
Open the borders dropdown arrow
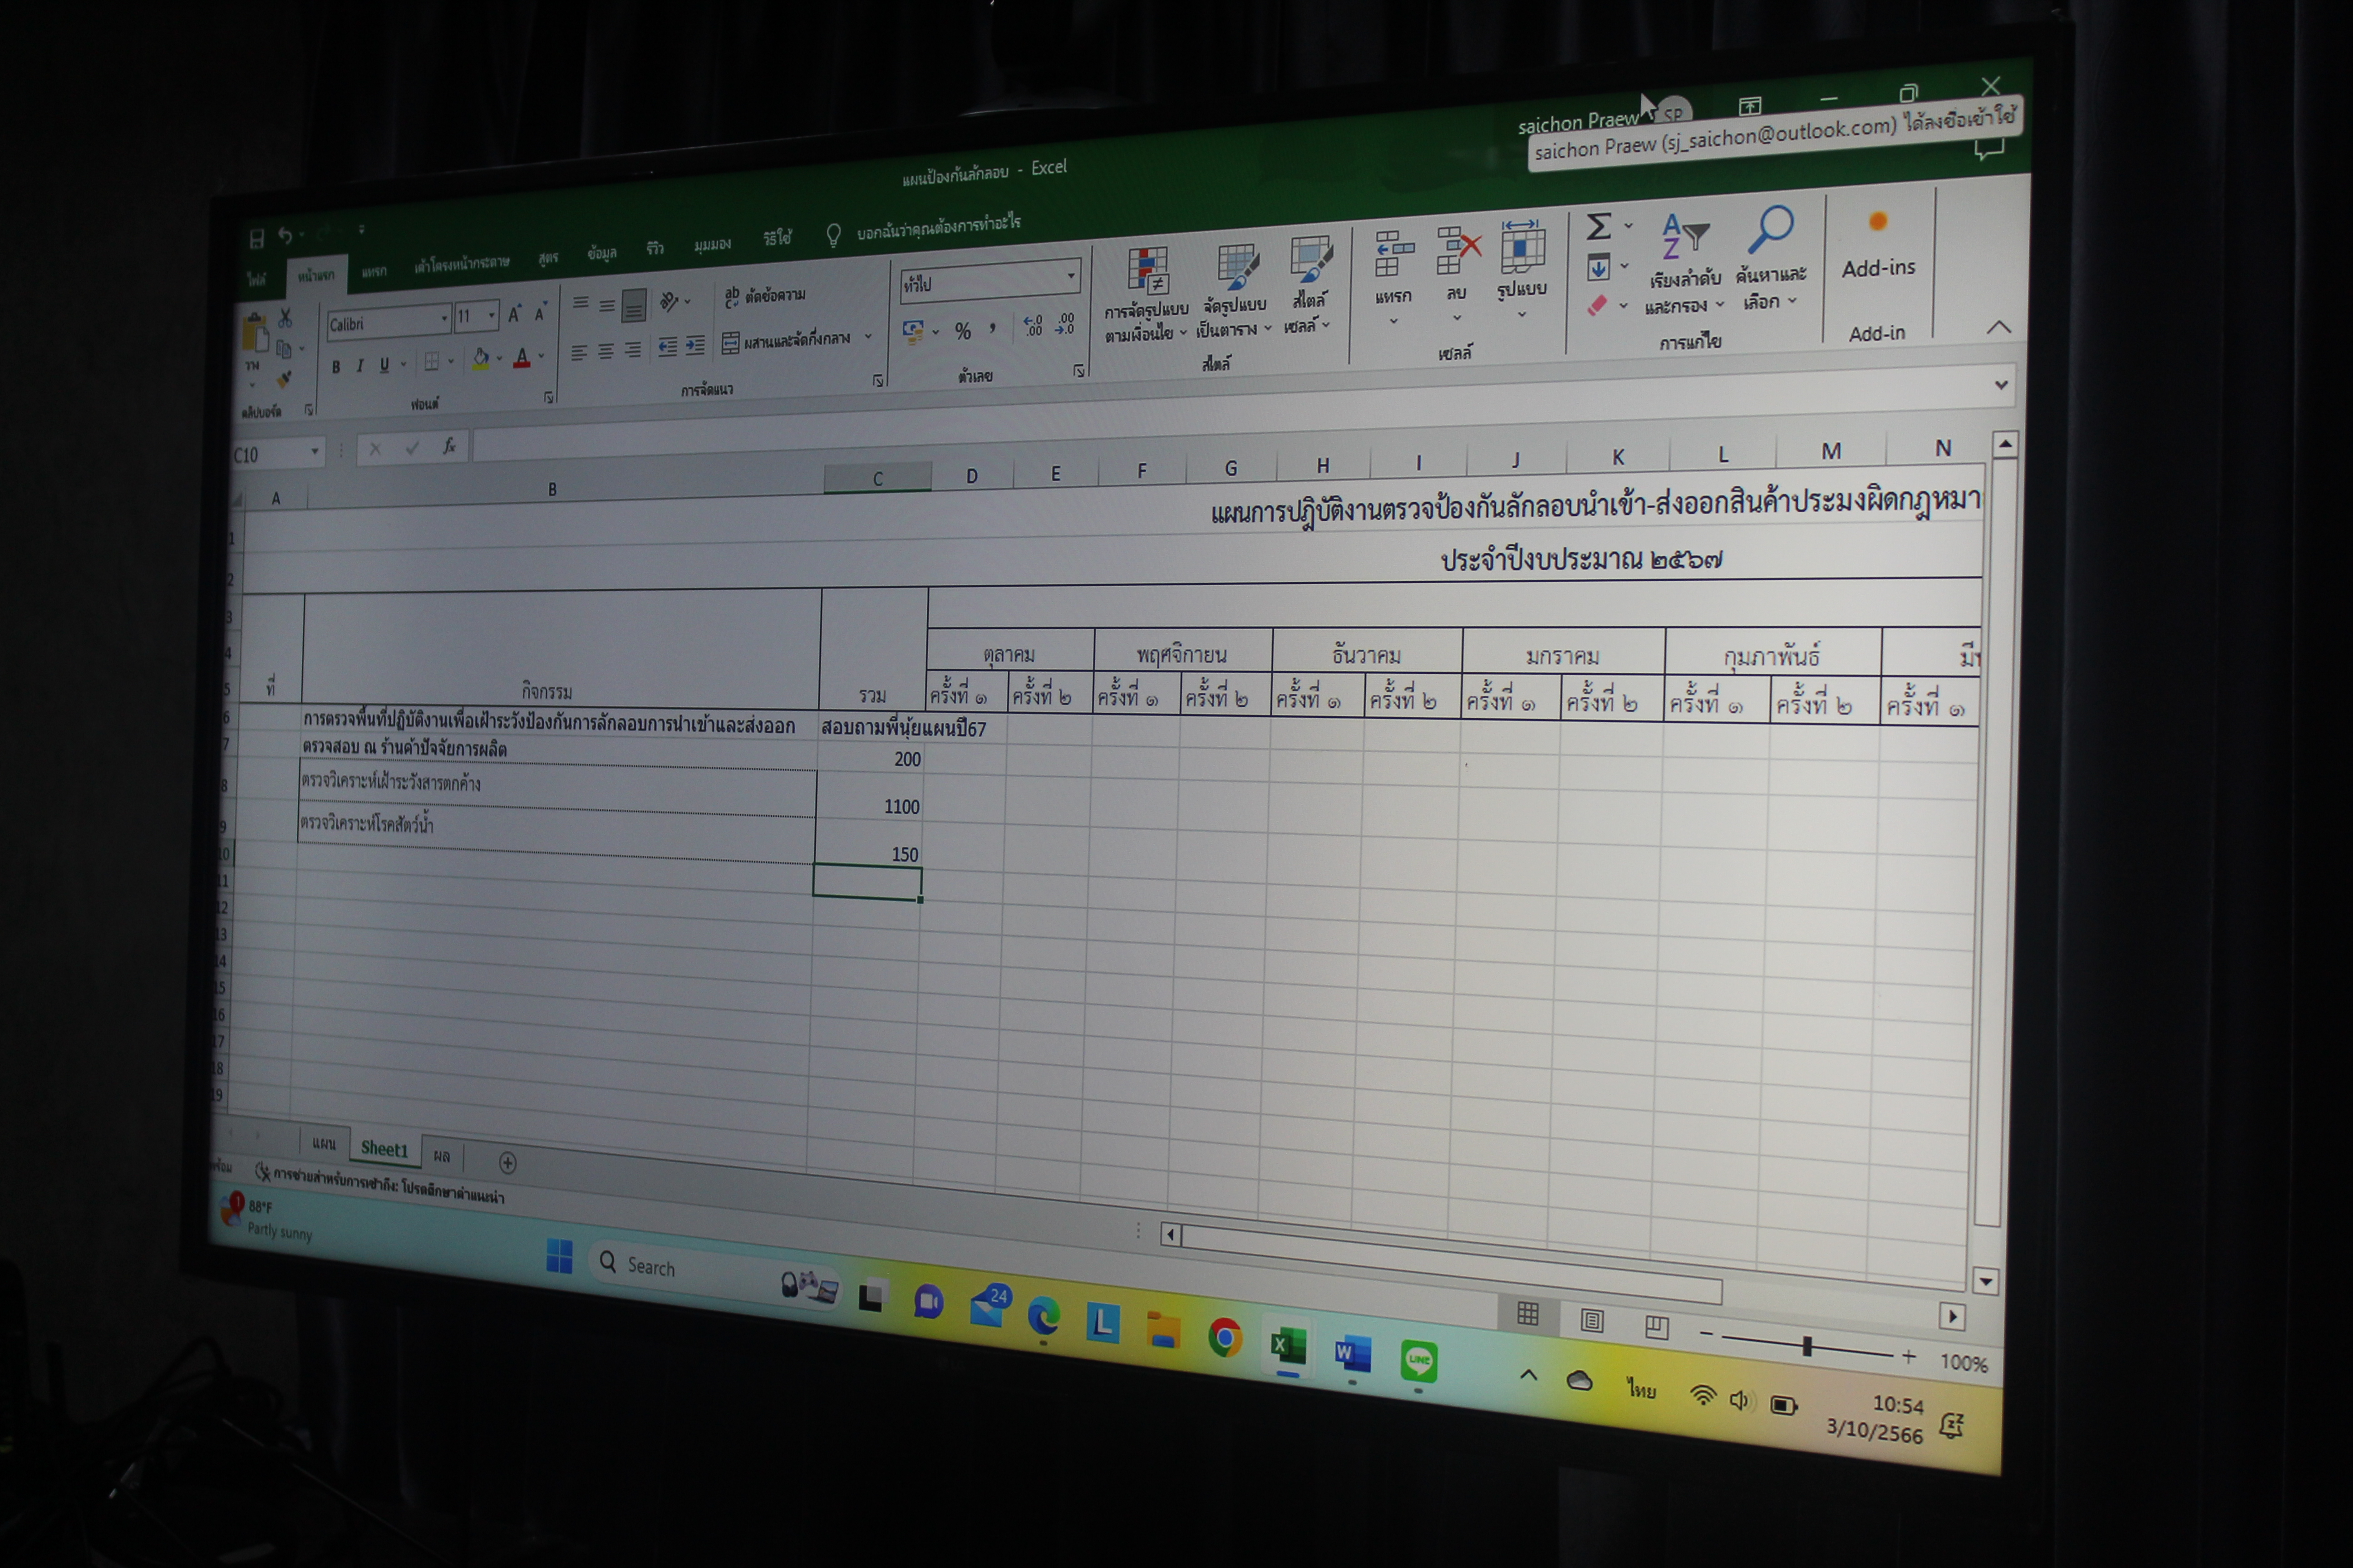pos(451,361)
